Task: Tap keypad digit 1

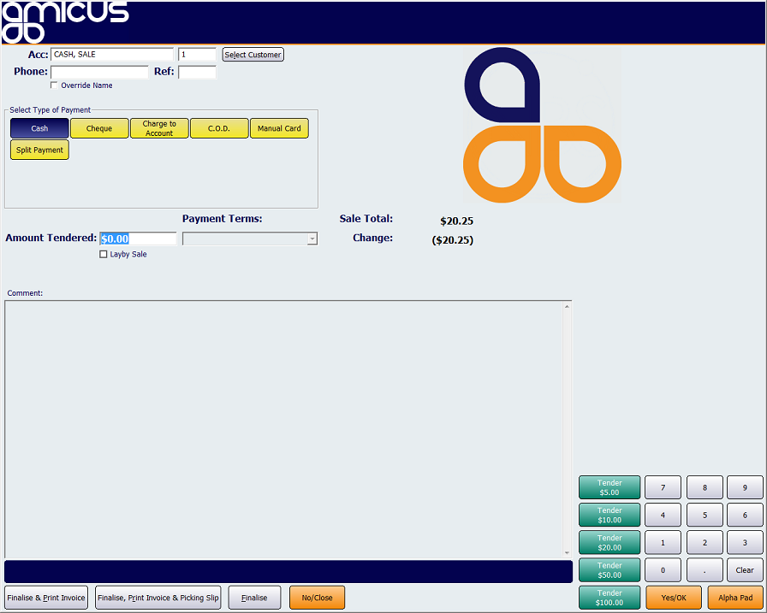Action: click(x=663, y=543)
